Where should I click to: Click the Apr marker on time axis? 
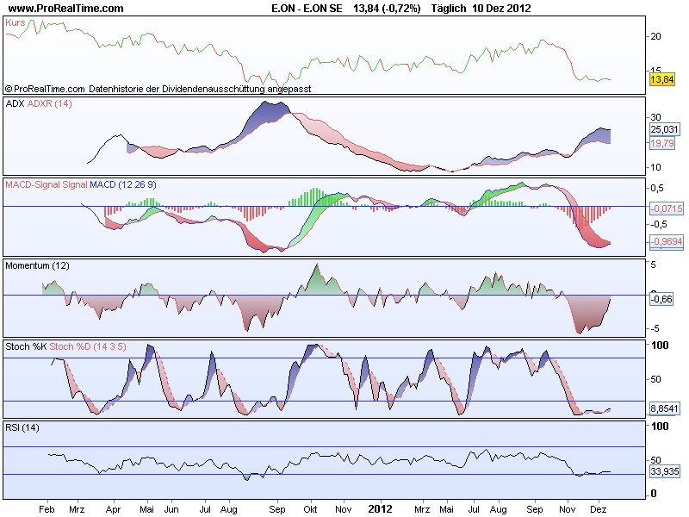(113, 509)
